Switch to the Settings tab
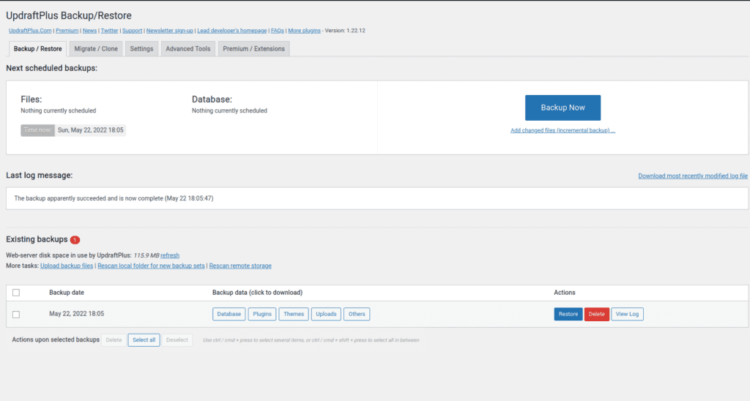This screenshot has height=401, width=750. click(x=141, y=49)
